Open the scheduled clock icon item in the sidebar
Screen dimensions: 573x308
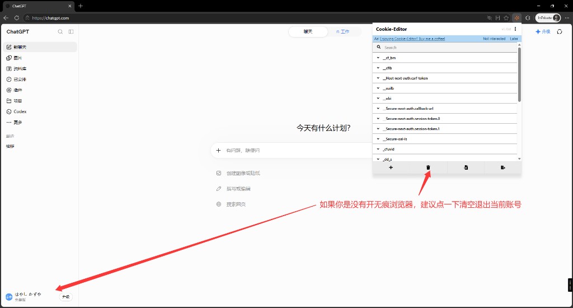click(9, 80)
